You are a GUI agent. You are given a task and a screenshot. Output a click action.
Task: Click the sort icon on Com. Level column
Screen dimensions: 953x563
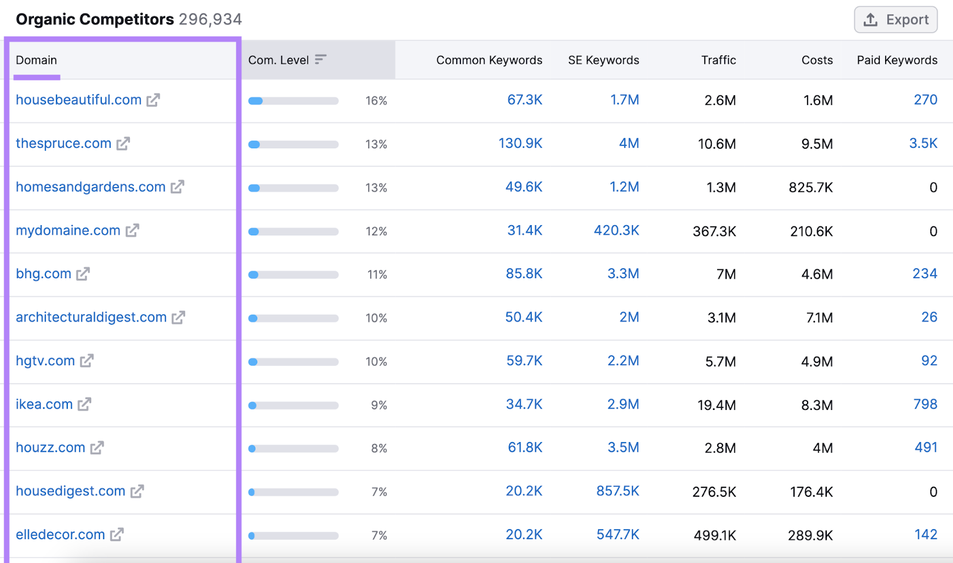320,60
